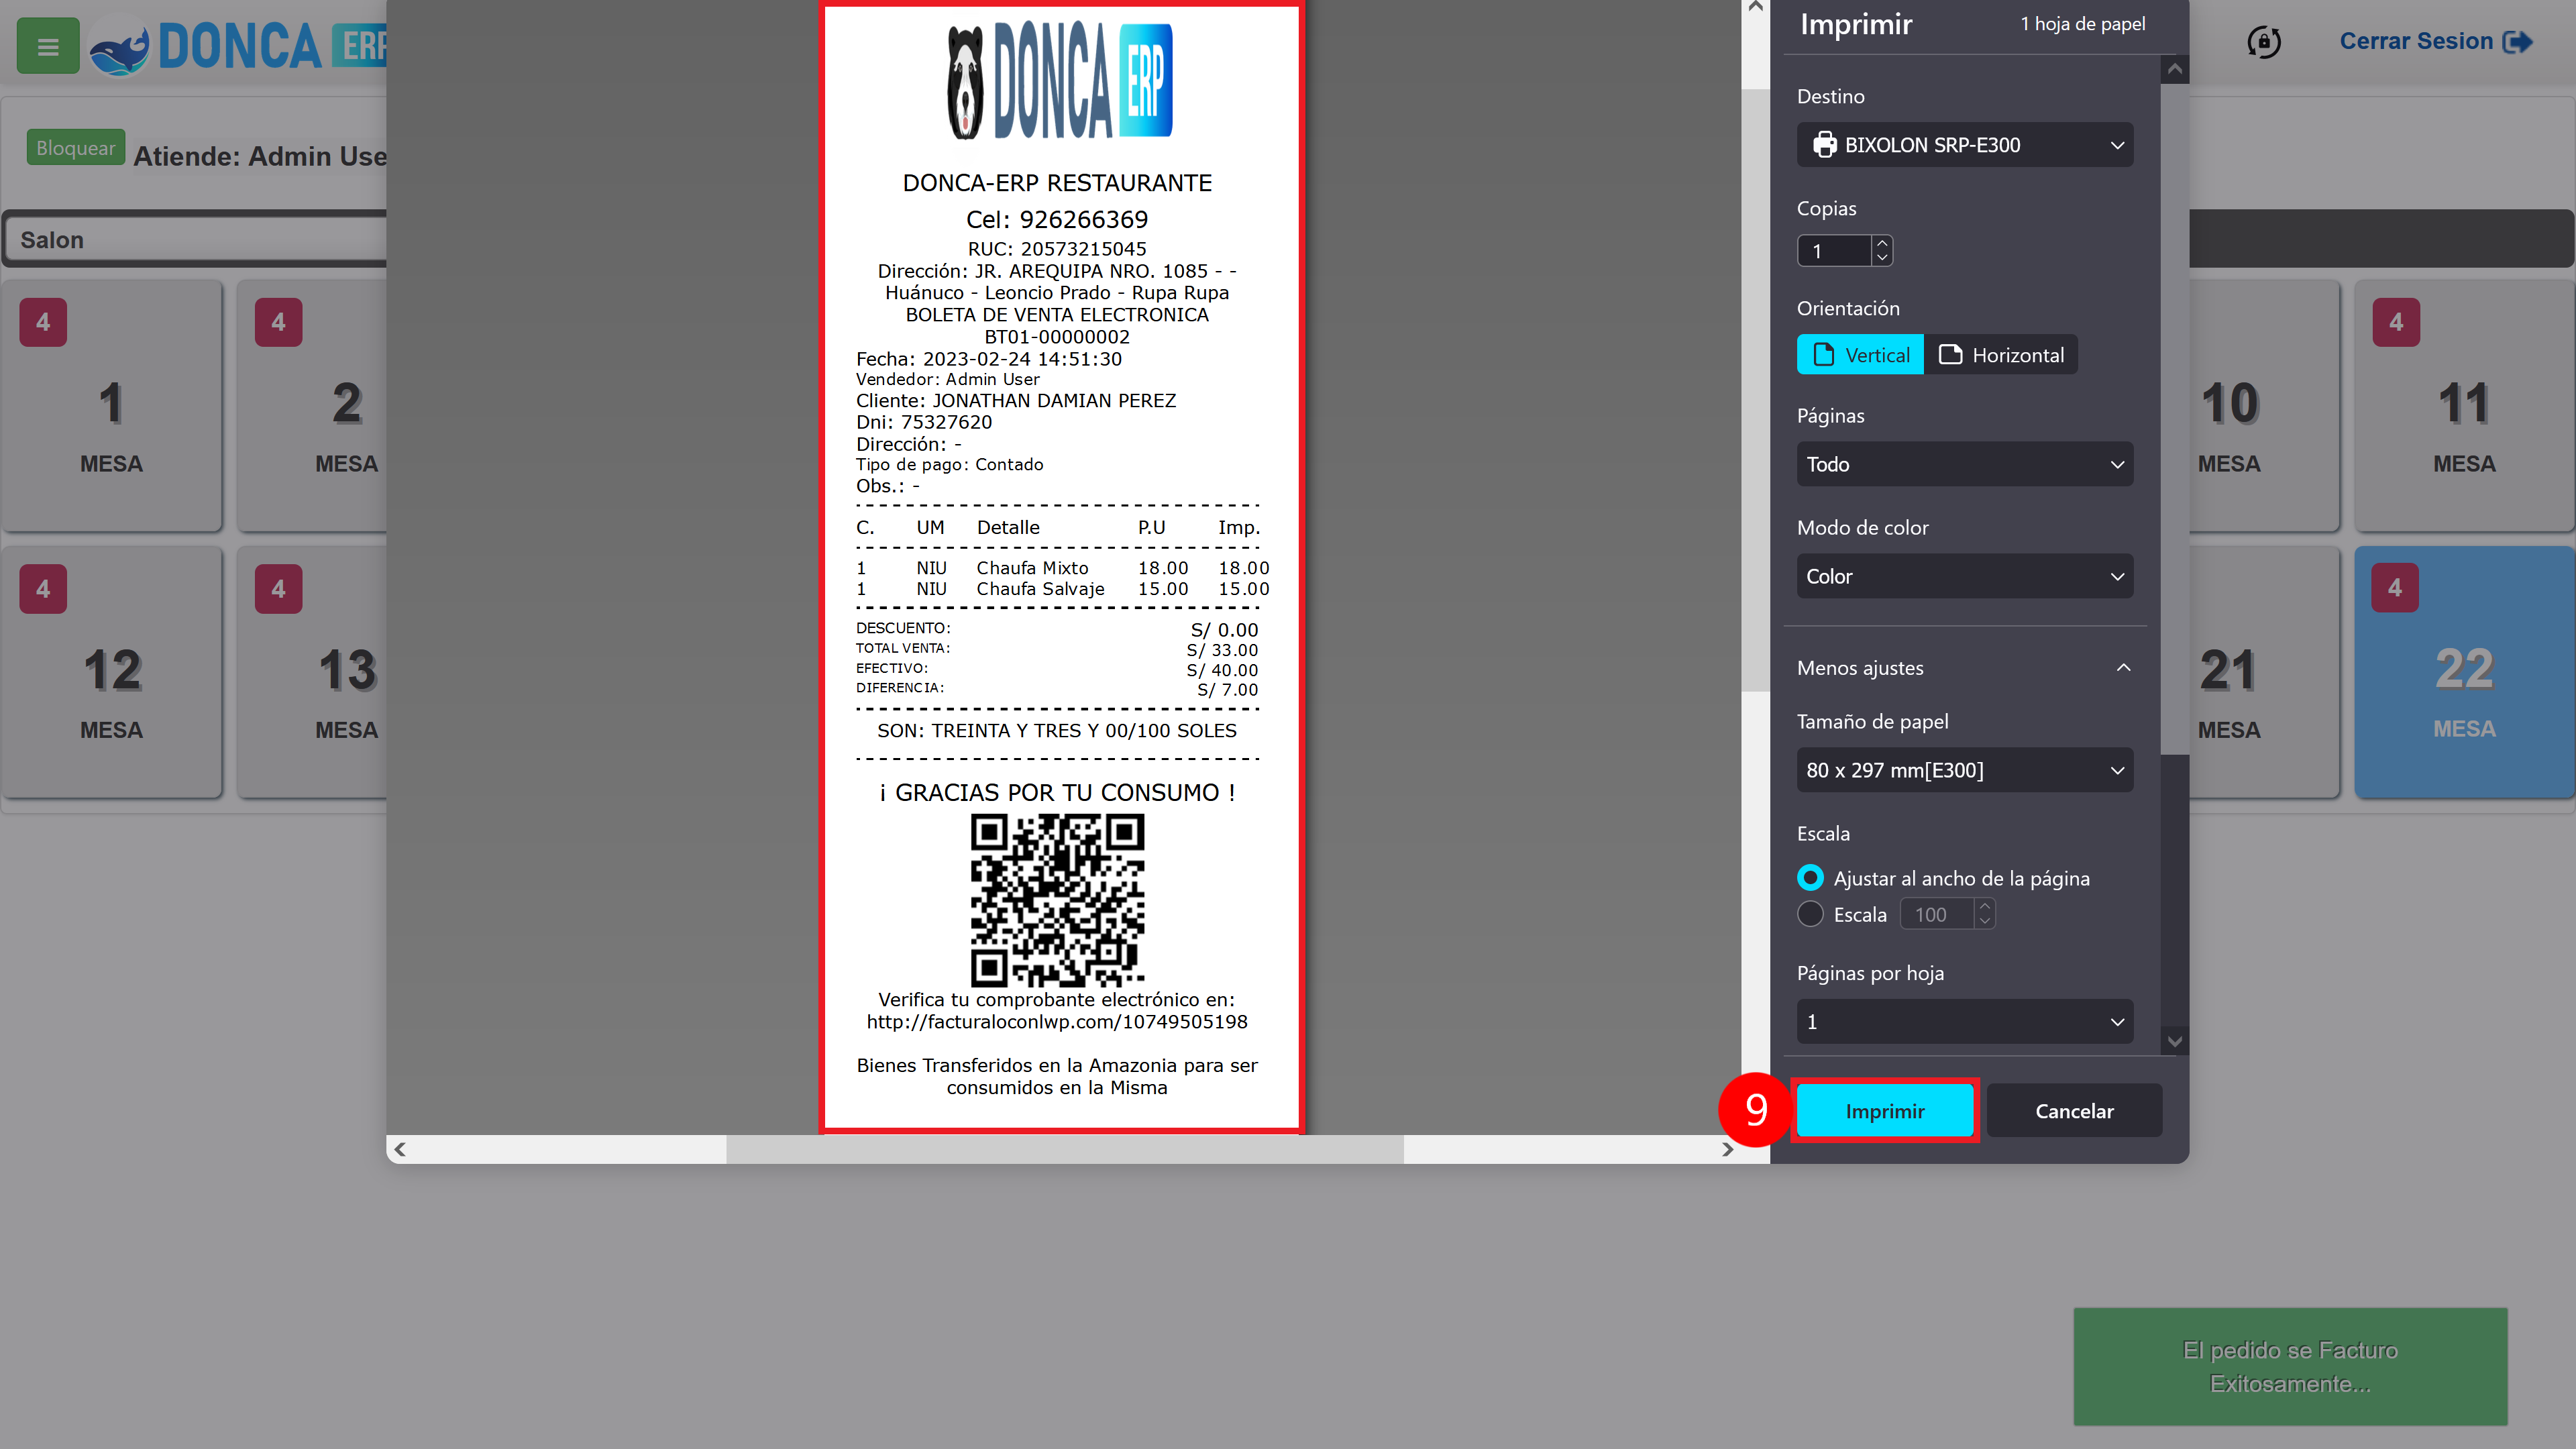Click '1 hoja de papel' summary text

(x=2083, y=24)
